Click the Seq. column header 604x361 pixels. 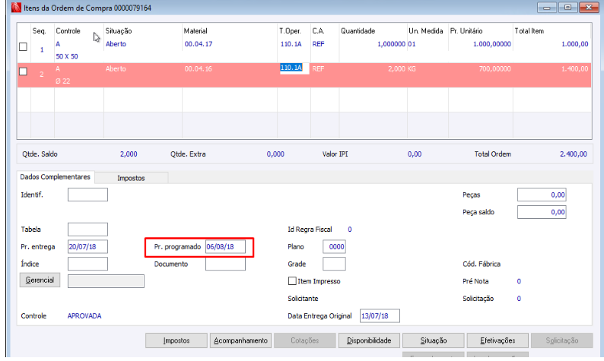[x=39, y=31]
